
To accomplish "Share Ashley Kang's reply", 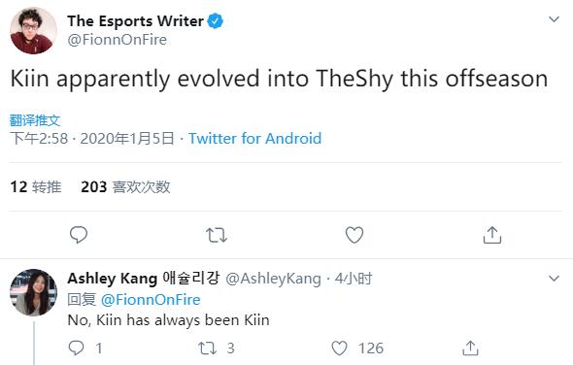I will coord(470,348).
